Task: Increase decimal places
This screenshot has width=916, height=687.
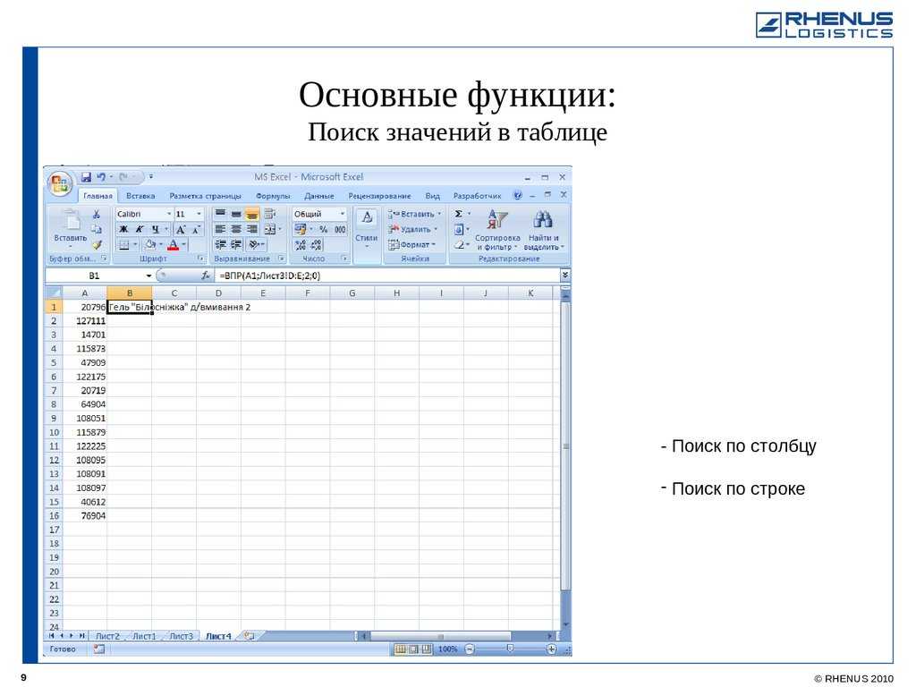Action: pyautogui.click(x=301, y=245)
